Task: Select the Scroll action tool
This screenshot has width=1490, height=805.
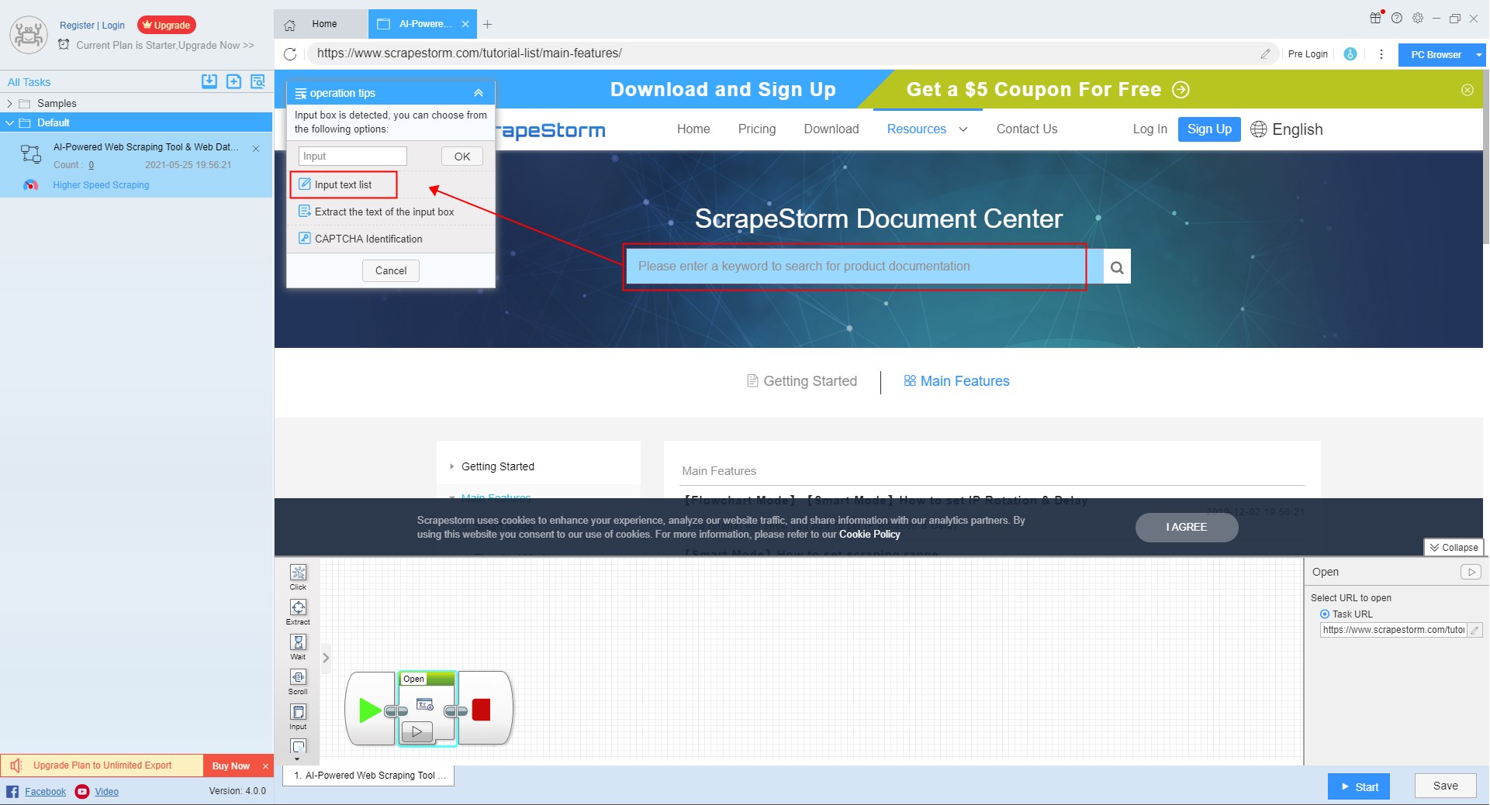Action: point(298,682)
